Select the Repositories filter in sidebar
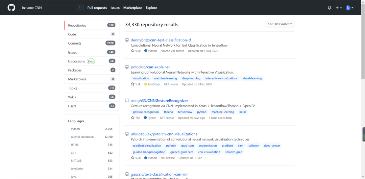This screenshot has height=179, width=365. point(92,25)
